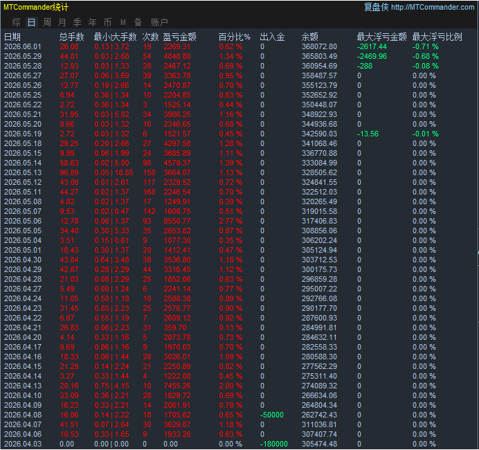Image resolution: width=479 pixels, height=450 pixels.
Task: Click the 日期 column header
Action: click(x=12, y=37)
